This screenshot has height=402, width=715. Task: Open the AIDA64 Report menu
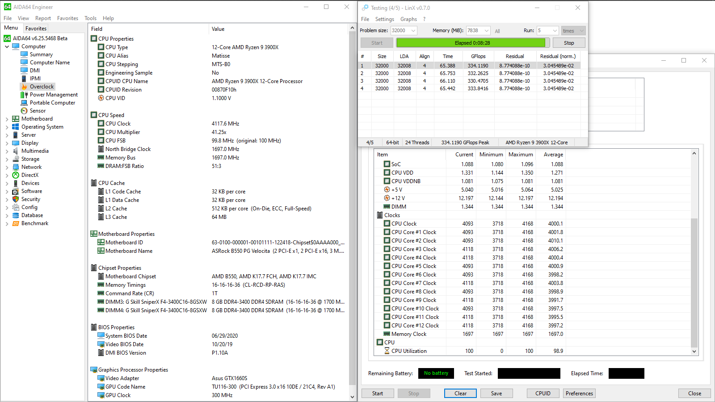click(x=43, y=18)
